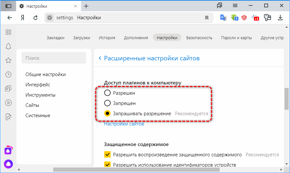Open a new tab with the plus button

tap(86, 6)
